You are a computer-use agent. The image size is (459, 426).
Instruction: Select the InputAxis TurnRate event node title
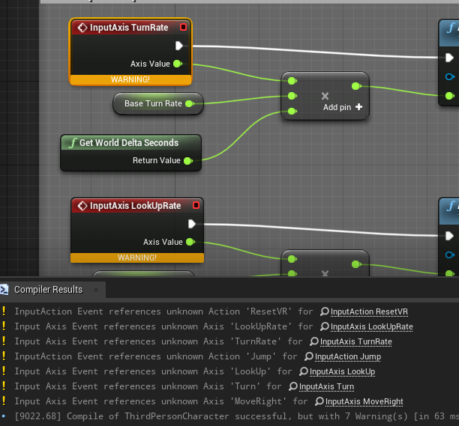click(x=129, y=28)
